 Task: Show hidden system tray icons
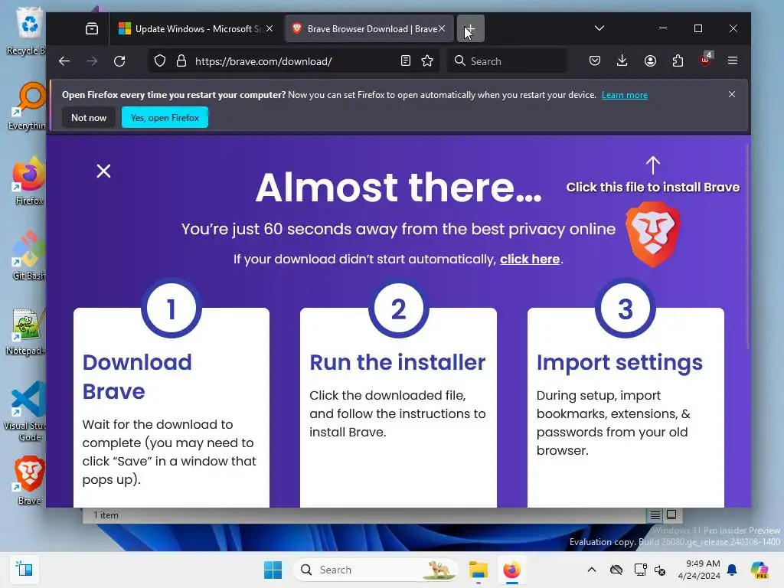[x=592, y=570]
